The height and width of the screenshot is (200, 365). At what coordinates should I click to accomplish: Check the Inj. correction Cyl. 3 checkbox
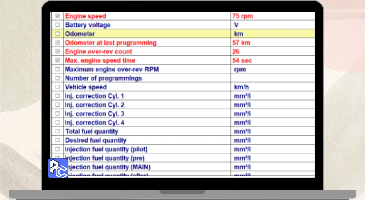(x=58, y=113)
